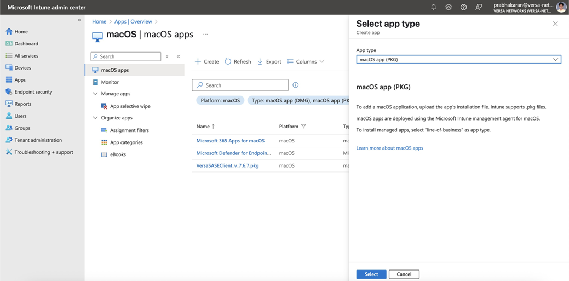Click the blade menu Search field
Screen dimensions: 569x281
coord(125,56)
